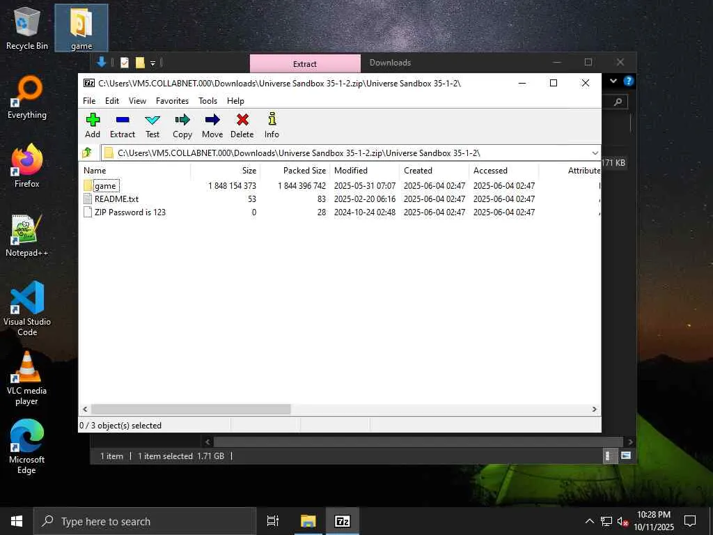
Task: Open the Windows Start menu
Action: click(17, 521)
